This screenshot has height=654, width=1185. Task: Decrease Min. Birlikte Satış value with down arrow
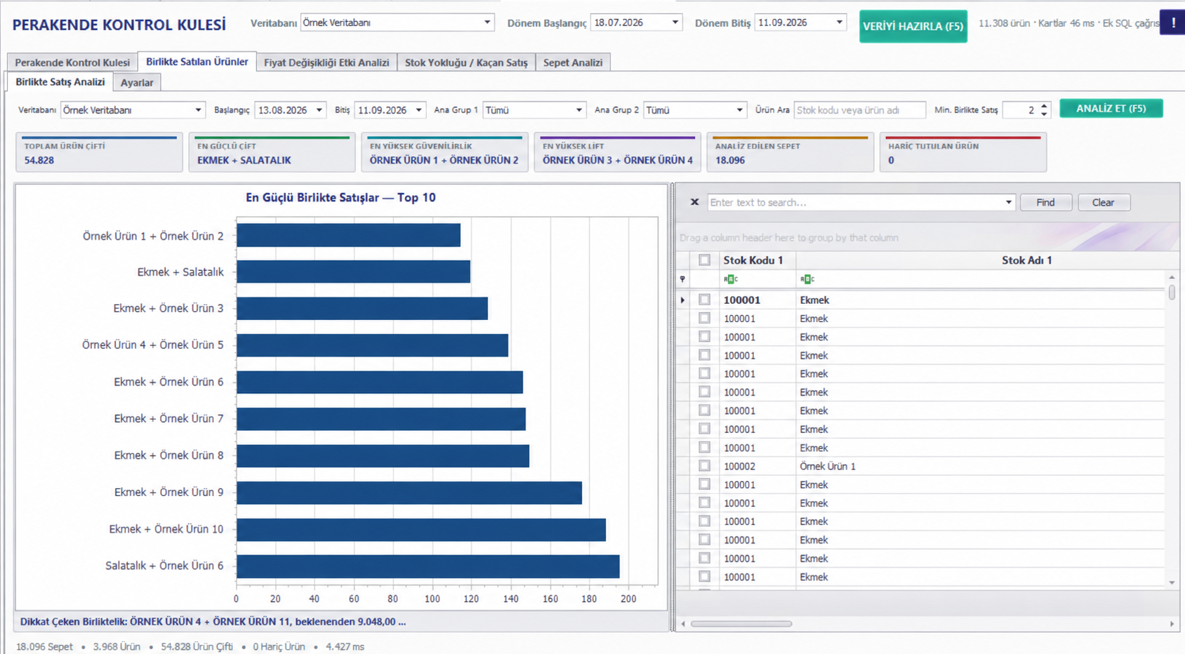[1044, 114]
